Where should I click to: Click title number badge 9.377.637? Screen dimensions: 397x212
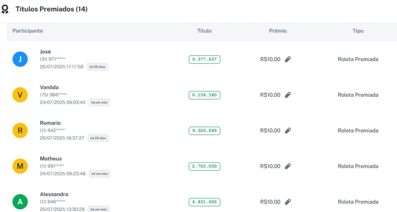pos(204,60)
